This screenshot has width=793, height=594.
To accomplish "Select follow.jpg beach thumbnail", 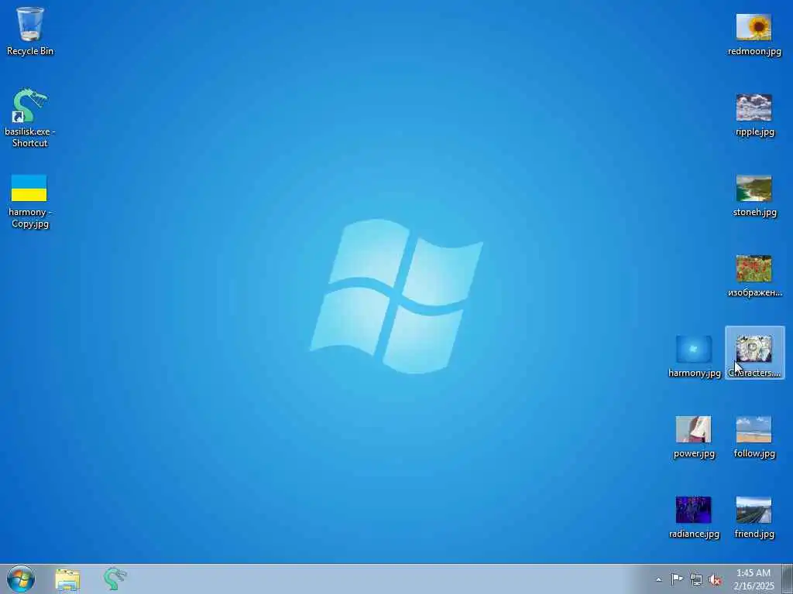I will tap(754, 429).
